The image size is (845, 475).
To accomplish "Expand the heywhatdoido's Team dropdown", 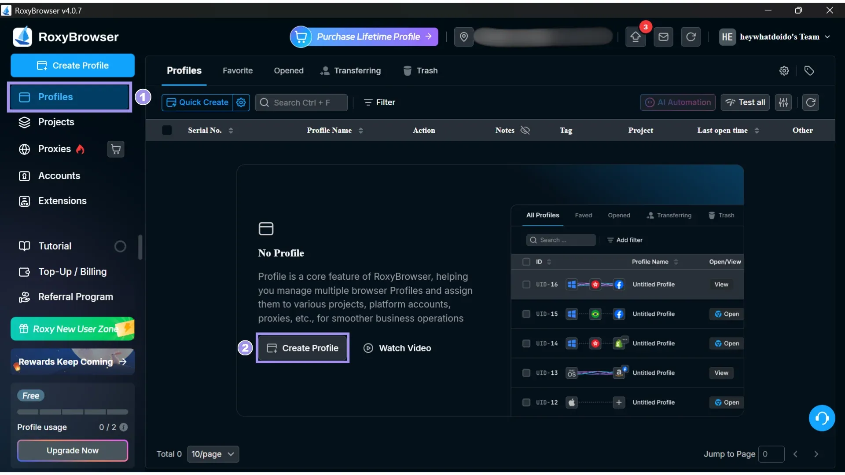I will [x=827, y=37].
